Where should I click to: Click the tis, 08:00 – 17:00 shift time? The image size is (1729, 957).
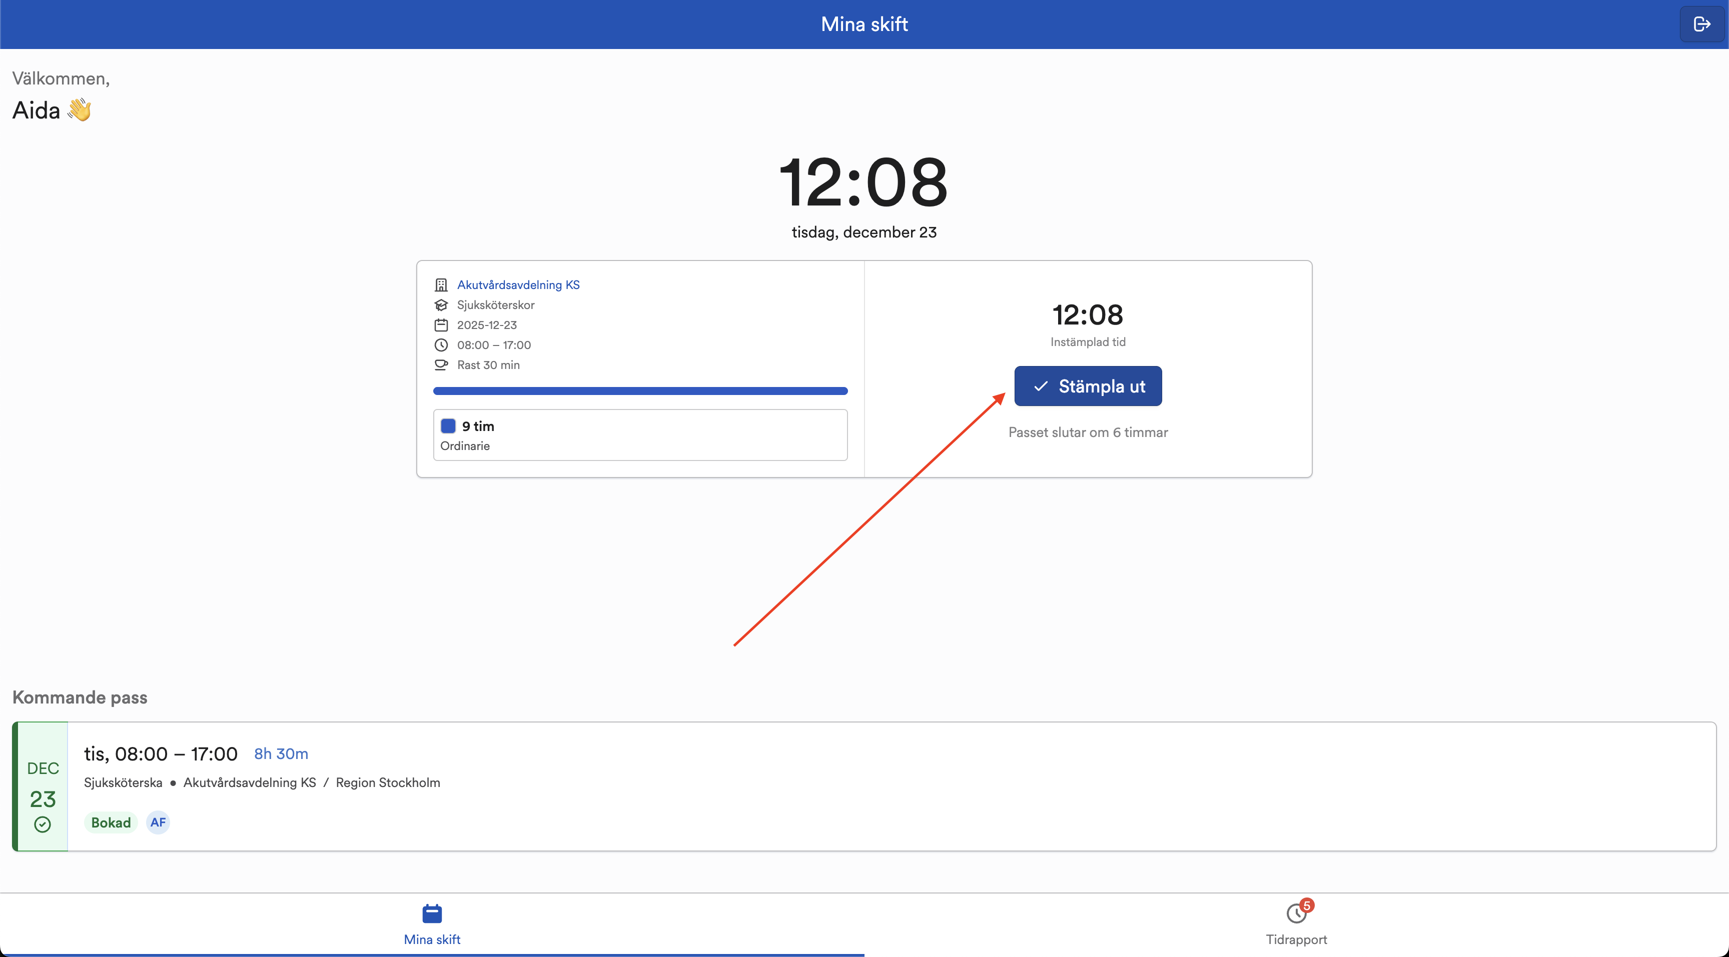(161, 754)
